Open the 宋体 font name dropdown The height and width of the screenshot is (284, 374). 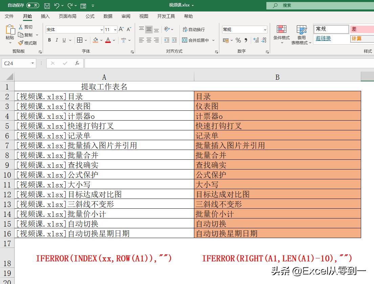[x=101, y=30]
